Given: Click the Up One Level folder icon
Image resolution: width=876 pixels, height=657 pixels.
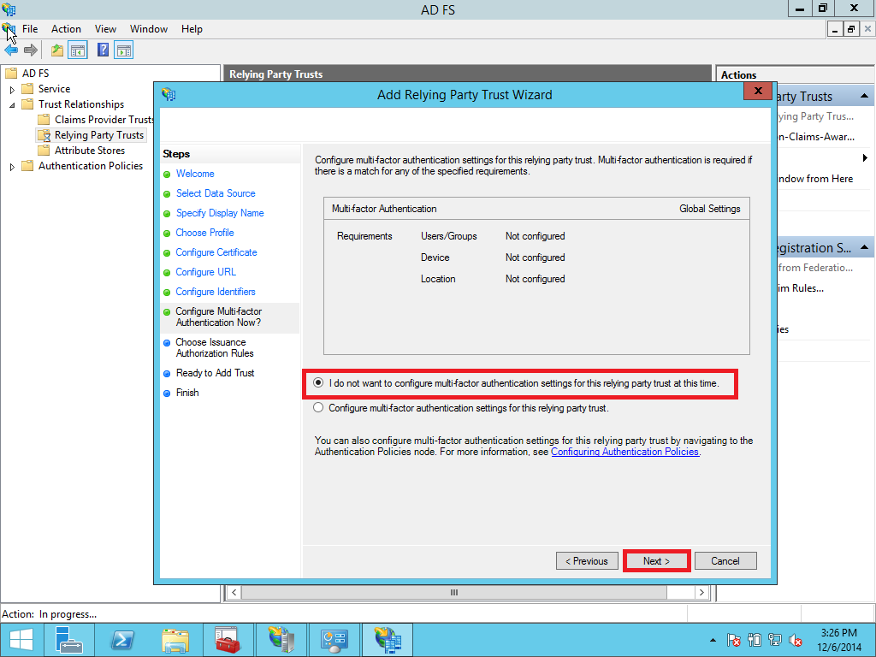Looking at the screenshot, I should coord(57,50).
